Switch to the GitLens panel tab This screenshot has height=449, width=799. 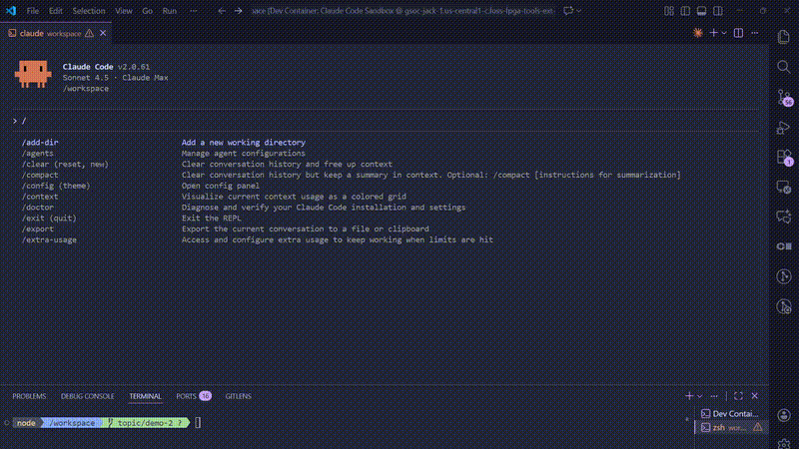[238, 396]
